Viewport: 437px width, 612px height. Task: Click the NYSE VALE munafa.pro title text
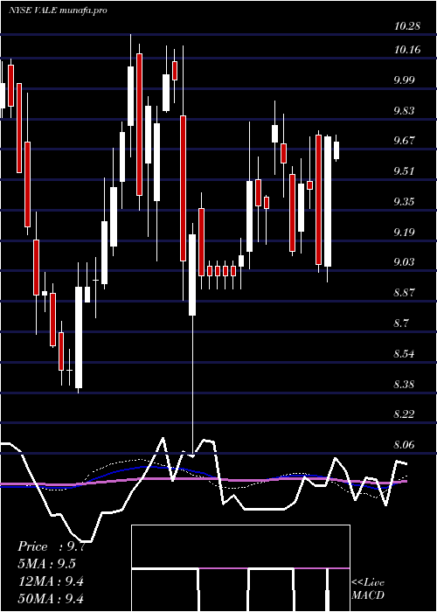point(59,10)
